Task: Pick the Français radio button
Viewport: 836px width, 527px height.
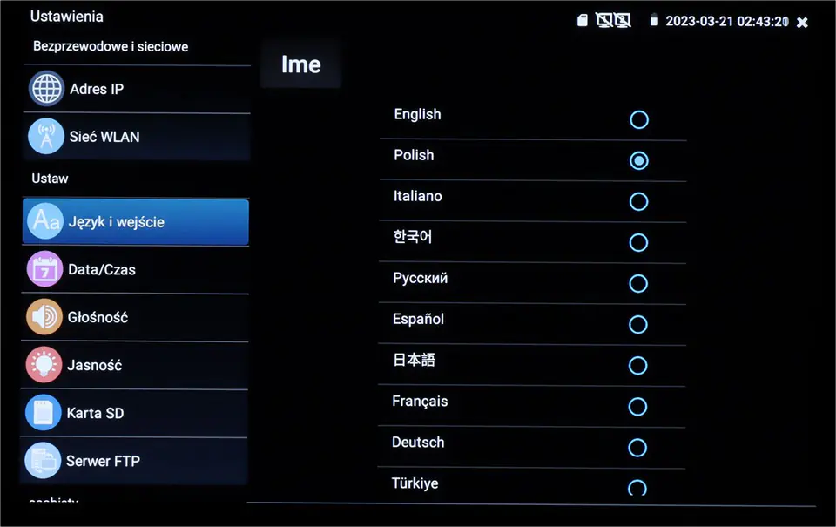Action: 638,407
